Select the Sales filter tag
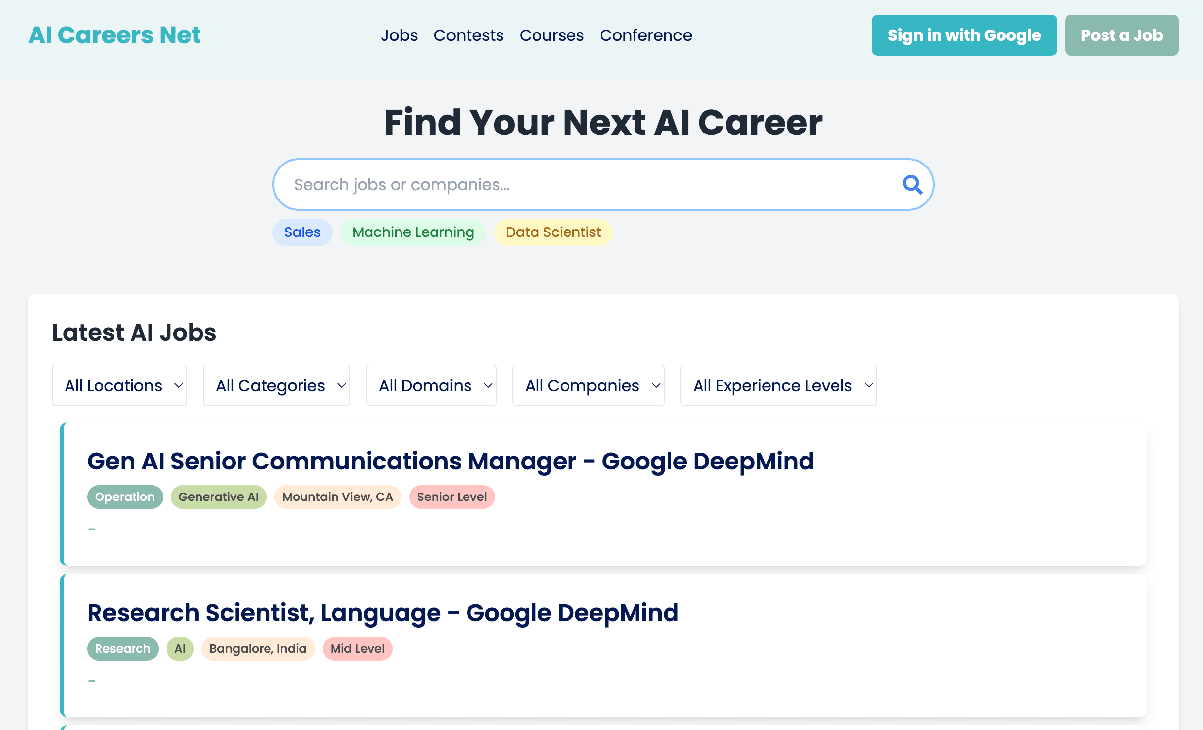 tap(302, 232)
